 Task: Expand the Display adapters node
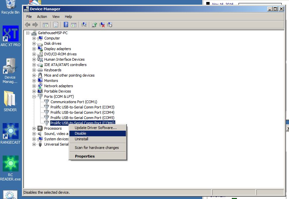point(34,49)
